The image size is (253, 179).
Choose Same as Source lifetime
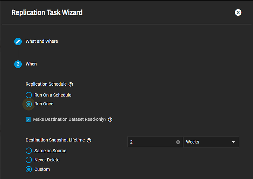pos(29,151)
